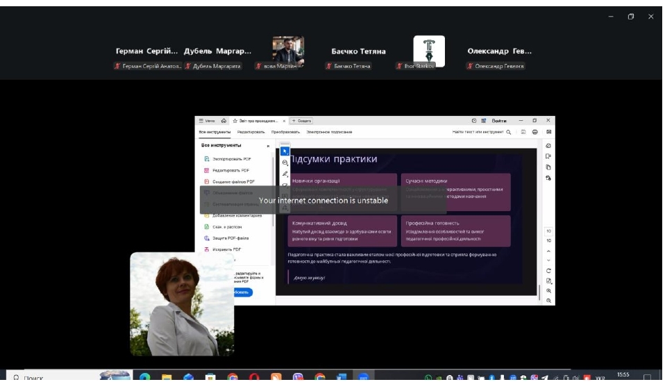This screenshot has height=382, width=665.
Task: Click the fourth right rail panel icon
Action: tap(548, 178)
